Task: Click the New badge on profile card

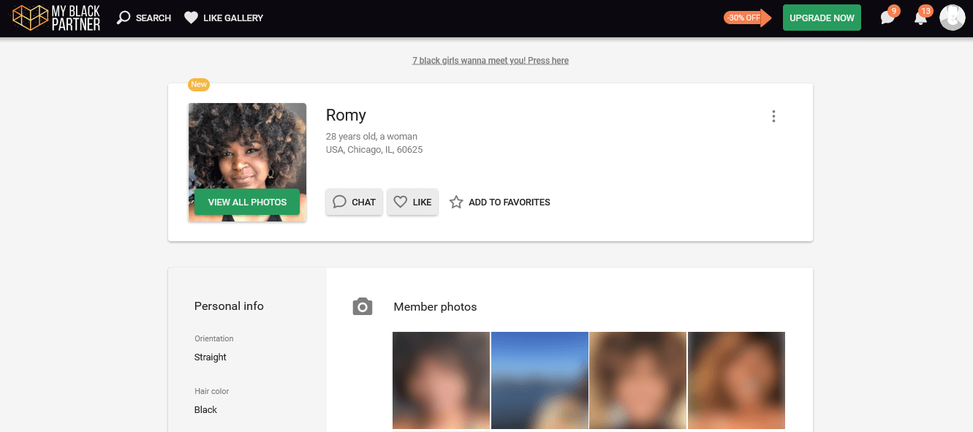Action: pyautogui.click(x=199, y=84)
